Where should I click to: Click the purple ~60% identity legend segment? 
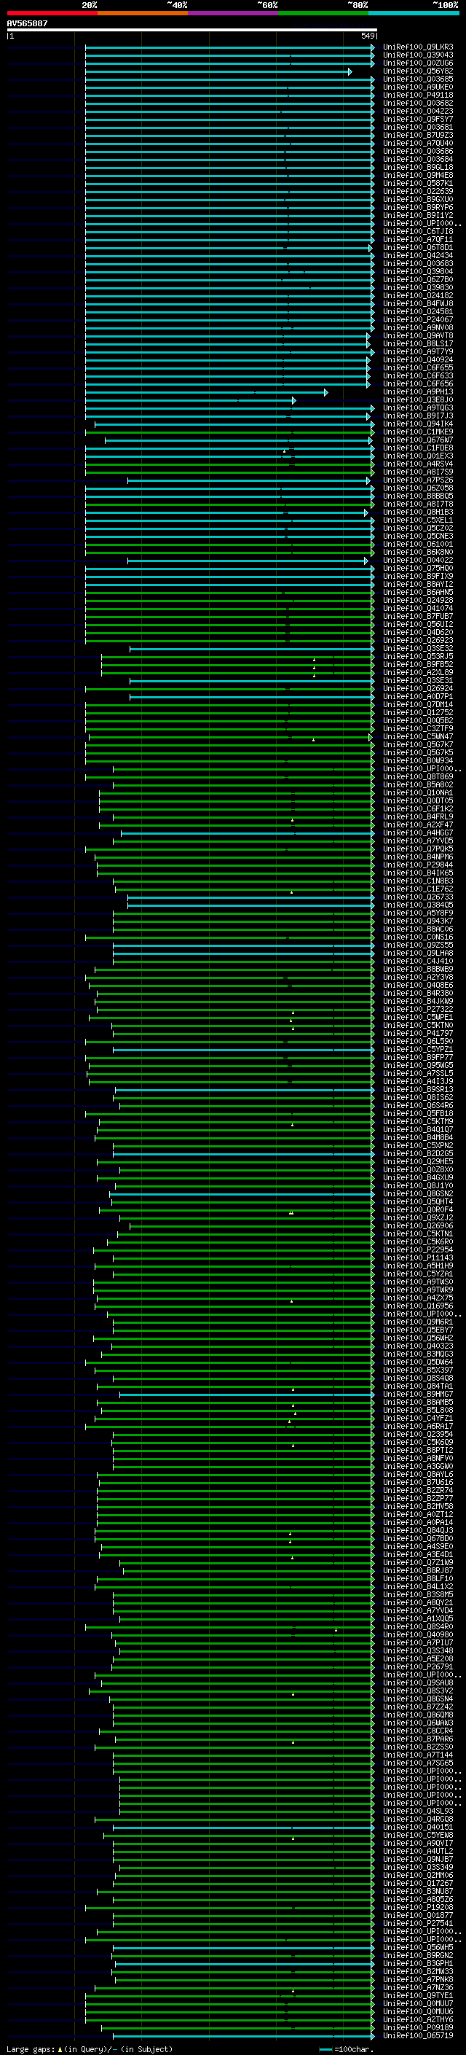click(232, 14)
